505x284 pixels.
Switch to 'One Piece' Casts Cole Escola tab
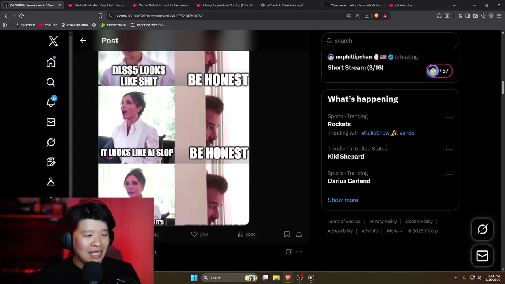click(353, 5)
